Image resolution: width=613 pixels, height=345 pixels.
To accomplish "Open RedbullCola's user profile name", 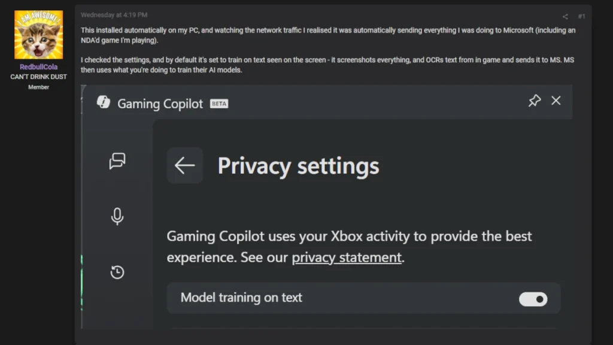I will 38,67.
